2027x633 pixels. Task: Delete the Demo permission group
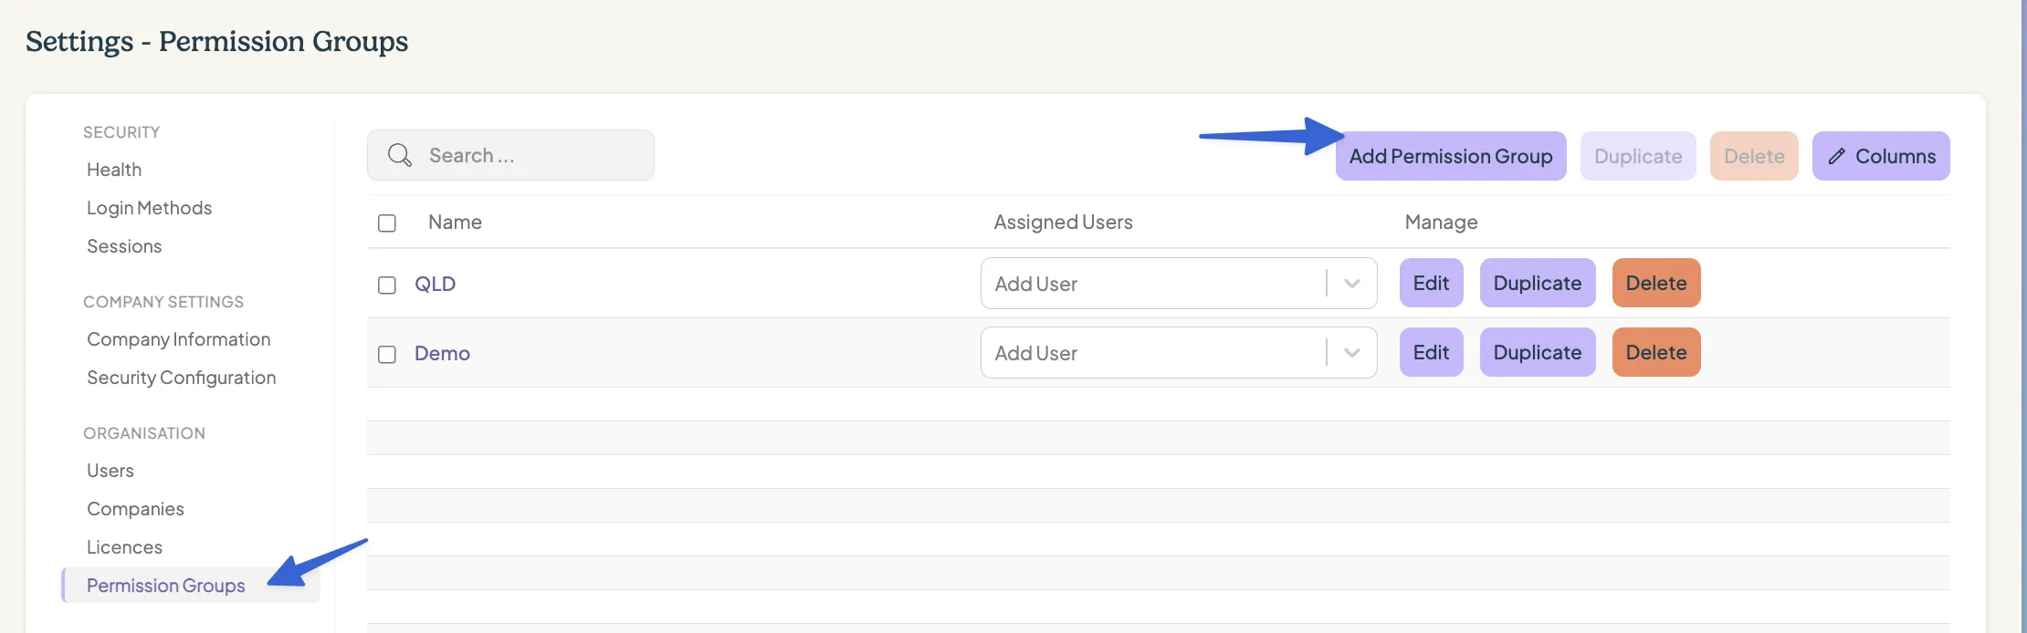pos(1656,352)
